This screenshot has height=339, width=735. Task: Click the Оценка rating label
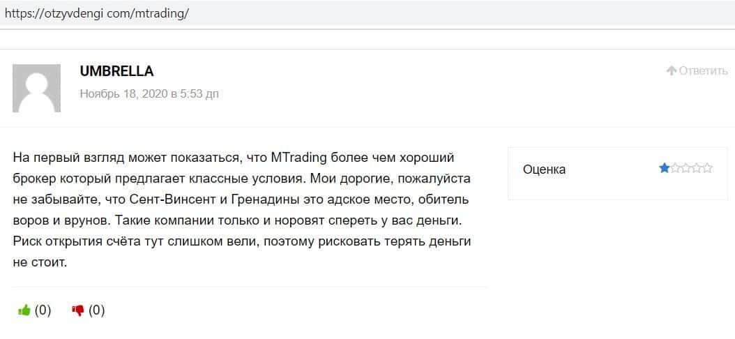(544, 169)
